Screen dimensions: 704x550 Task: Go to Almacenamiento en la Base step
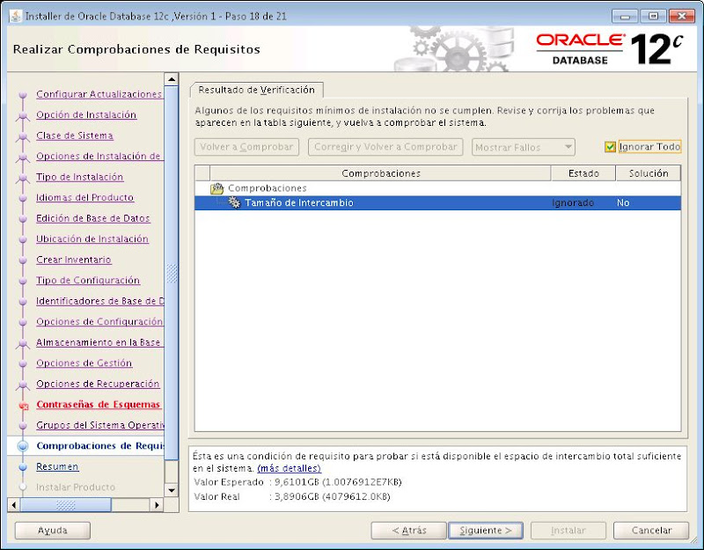click(98, 342)
